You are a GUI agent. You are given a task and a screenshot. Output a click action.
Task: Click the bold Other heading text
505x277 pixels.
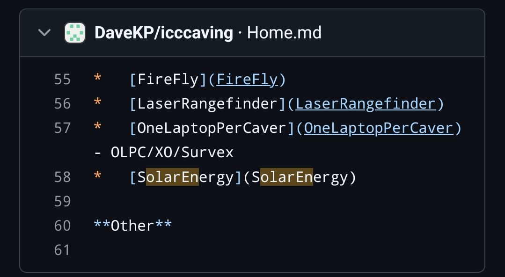[133, 226]
